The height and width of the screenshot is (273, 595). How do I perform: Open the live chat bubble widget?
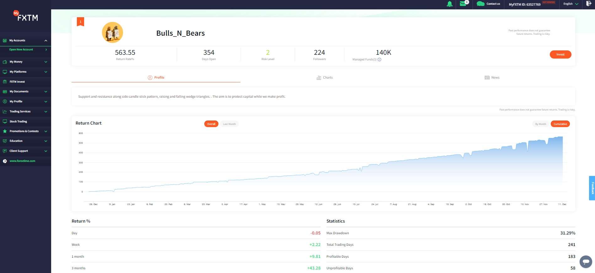(586, 262)
